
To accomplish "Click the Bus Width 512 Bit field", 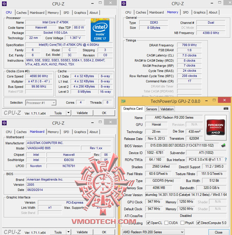I will 214,181.
